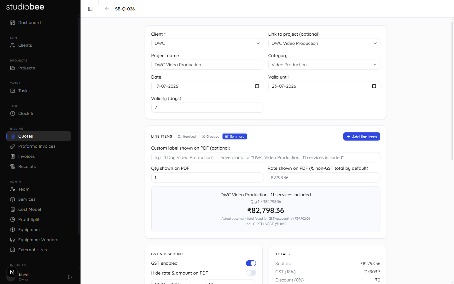Switch line items to Itemised view
This screenshot has height=284, width=454.
[187, 137]
